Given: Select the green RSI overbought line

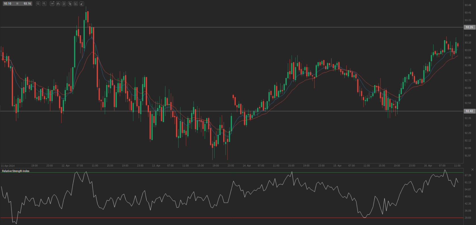Looking at the screenshot, I should click(227, 172).
